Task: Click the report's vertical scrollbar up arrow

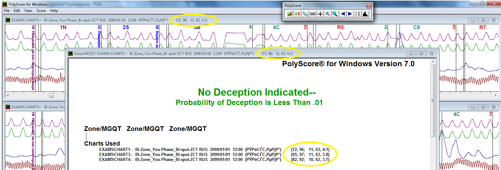Action: (433, 62)
